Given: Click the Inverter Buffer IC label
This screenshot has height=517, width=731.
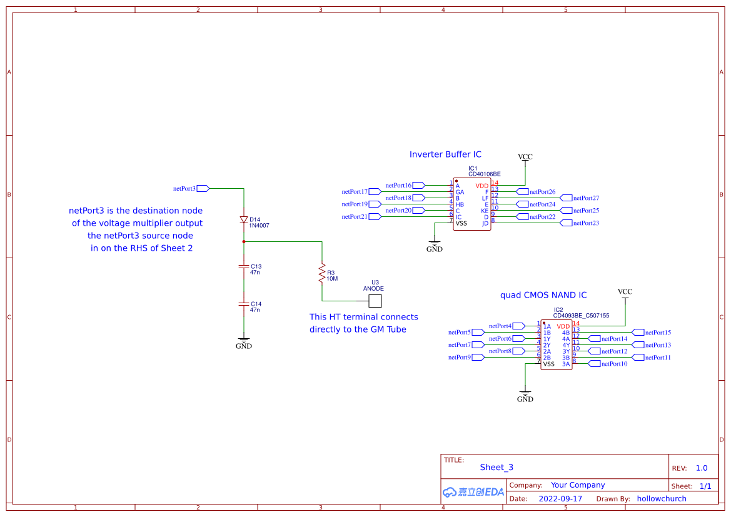Looking at the screenshot, I should point(445,154).
